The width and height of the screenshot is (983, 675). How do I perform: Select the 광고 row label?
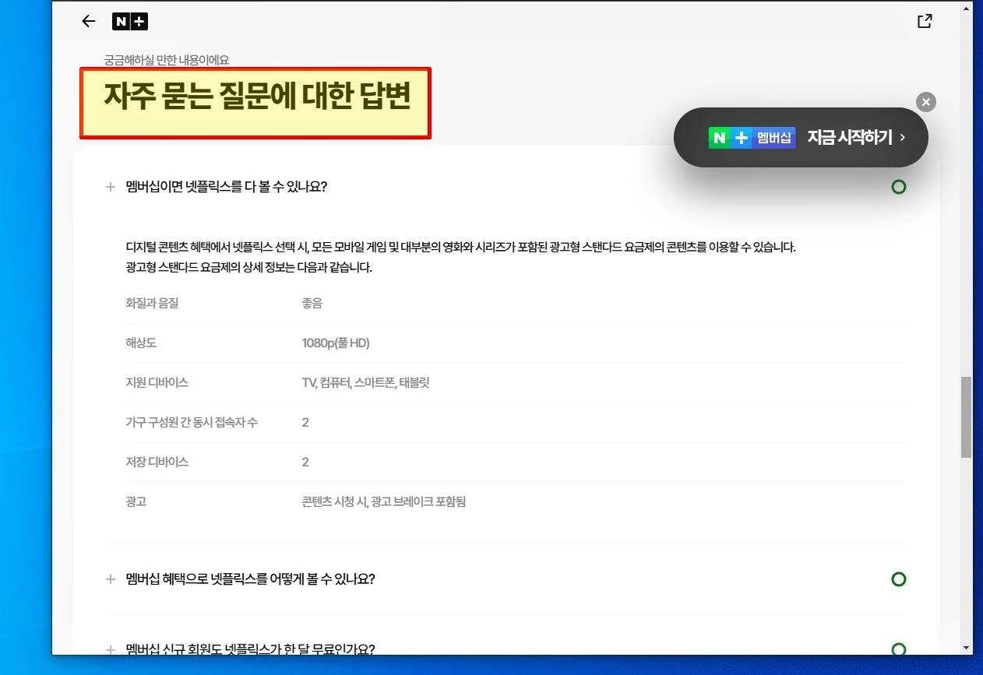pos(136,501)
